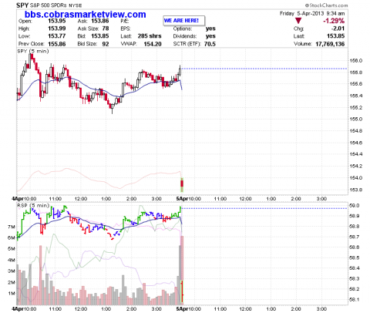Click the Prev Close value 155.86
This screenshot has width=370, height=313.
click(56, 44)
